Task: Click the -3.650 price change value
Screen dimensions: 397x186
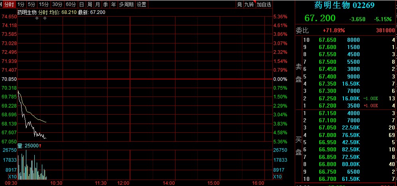Action: (357, 19)
